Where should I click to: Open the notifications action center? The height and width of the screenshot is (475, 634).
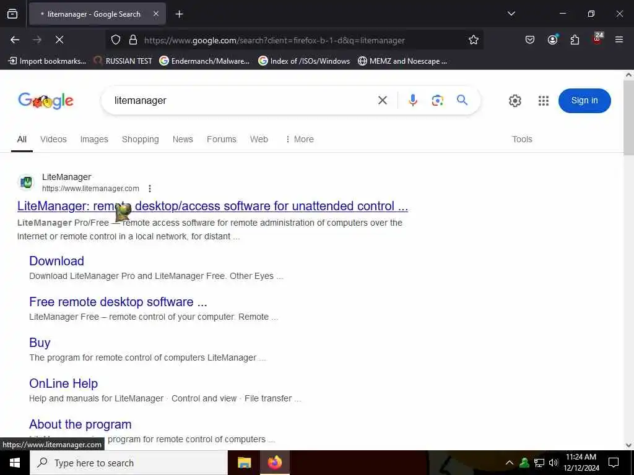[614, 463]
